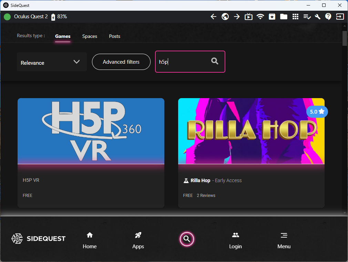
Task: Click the forward arrow in the top toolbar
Action: [x=237, y=17]
